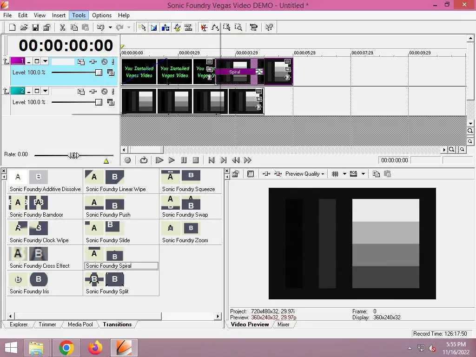Toggle ignore event grouping button

point(189,27)
